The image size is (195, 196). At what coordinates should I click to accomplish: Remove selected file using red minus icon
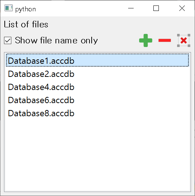165,40
